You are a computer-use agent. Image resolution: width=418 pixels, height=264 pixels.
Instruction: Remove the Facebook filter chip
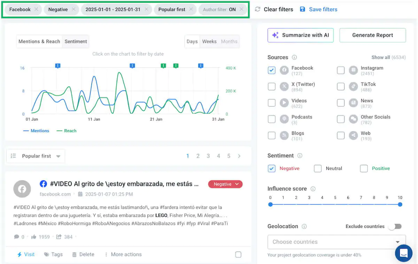pyautogui.click(x=36, y=9)
